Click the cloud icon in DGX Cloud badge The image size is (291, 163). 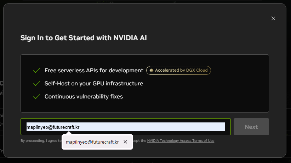click(152, 70)
